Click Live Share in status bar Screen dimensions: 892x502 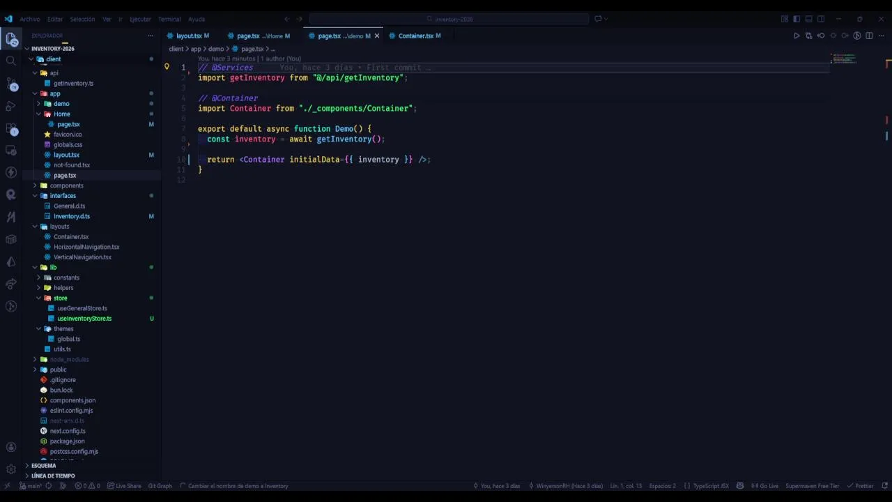124,486
